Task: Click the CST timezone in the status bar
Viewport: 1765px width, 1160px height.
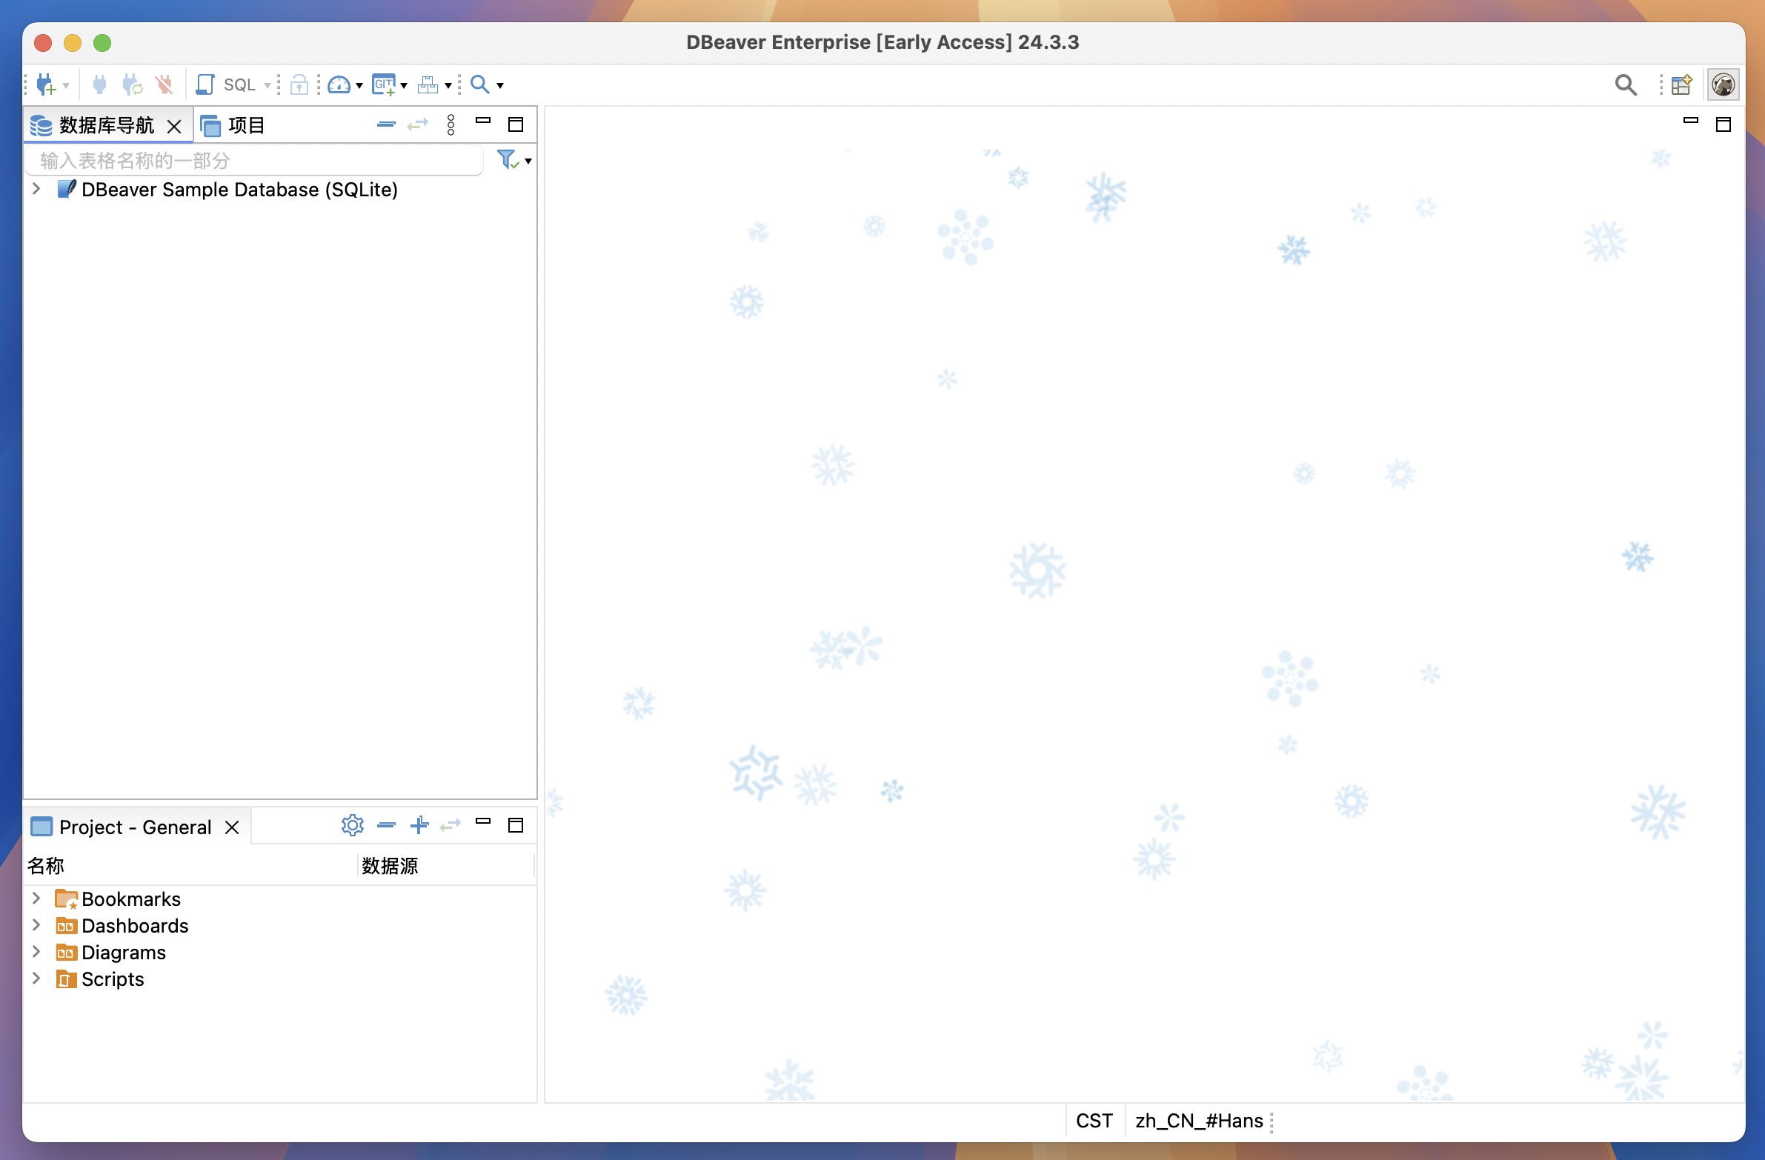Action: (x=1094, y=1121)
